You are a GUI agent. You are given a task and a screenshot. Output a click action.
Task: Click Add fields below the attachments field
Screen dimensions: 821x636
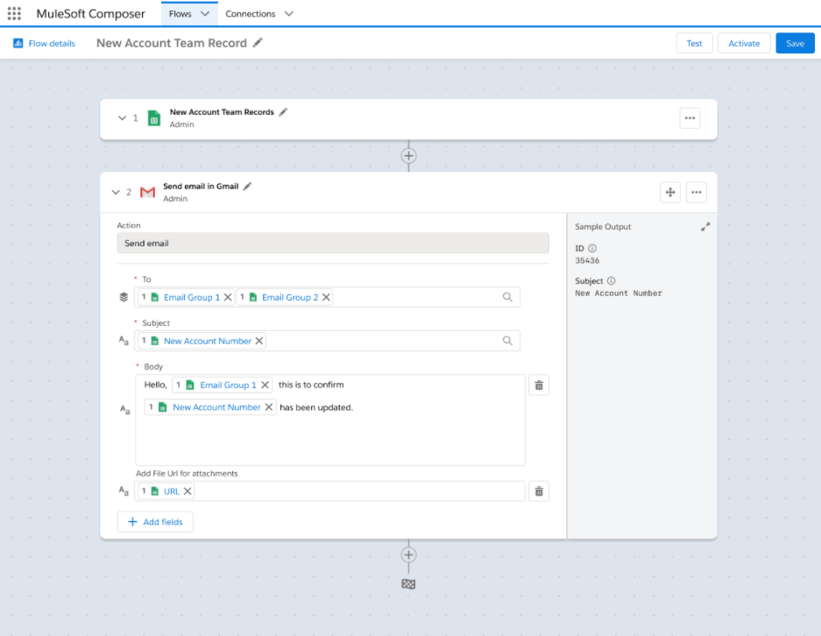155,521
